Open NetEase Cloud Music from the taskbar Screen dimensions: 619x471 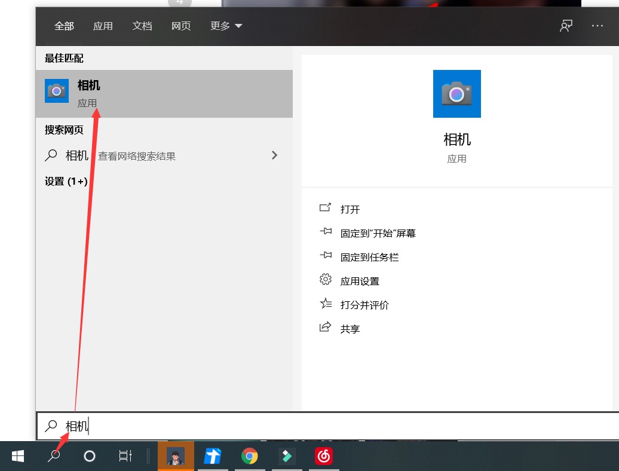[323, 456]
